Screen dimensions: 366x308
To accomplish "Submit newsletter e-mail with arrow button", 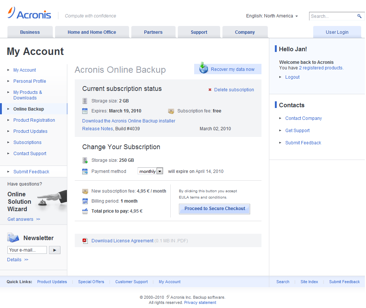I will 55,250.
